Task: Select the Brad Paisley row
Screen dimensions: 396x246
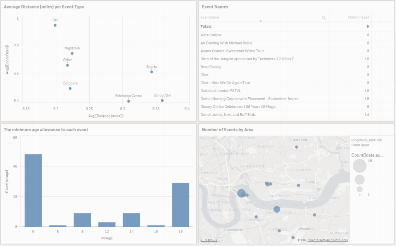Action: click(285, 67)
